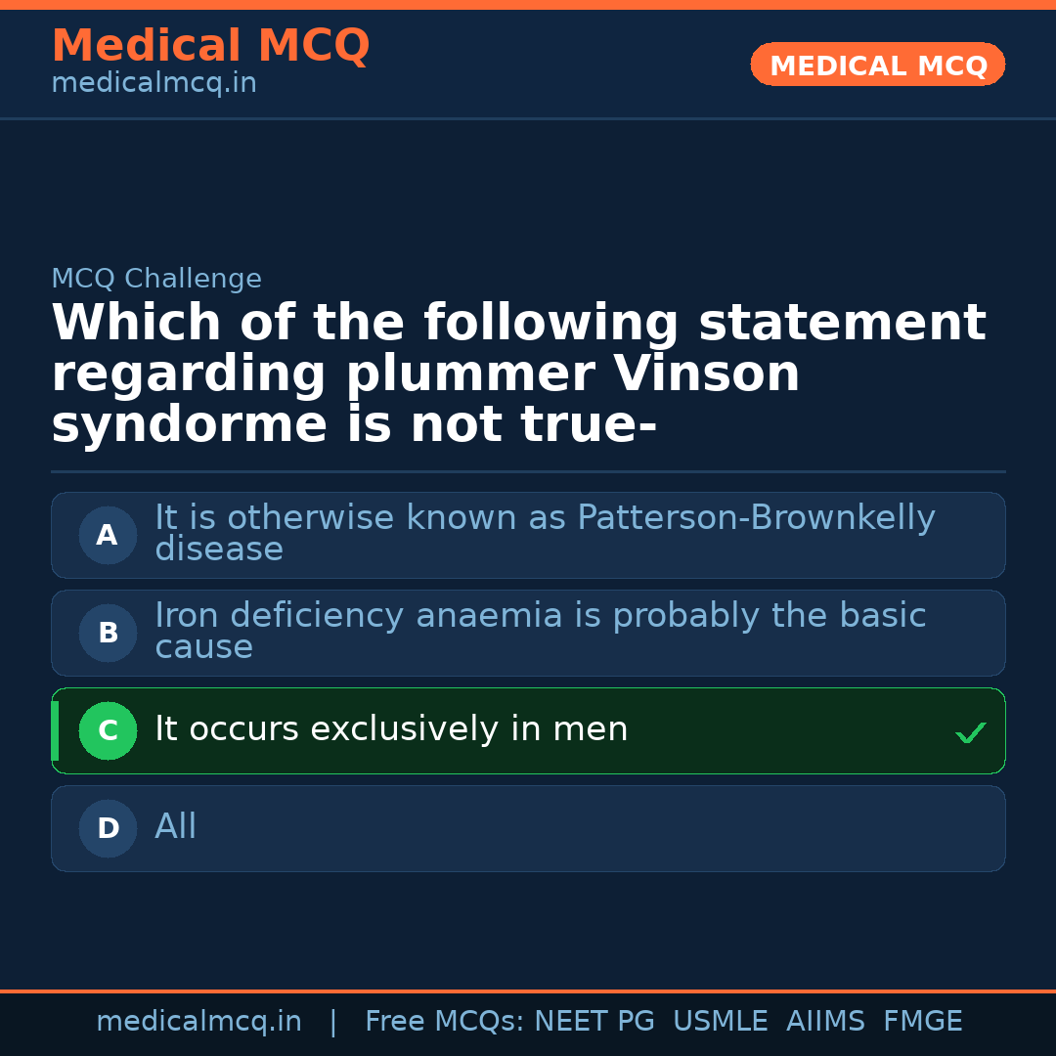Click the Free MCQs footer text
Screen dimensions: 1056x1056
[x=445, y=1022]
